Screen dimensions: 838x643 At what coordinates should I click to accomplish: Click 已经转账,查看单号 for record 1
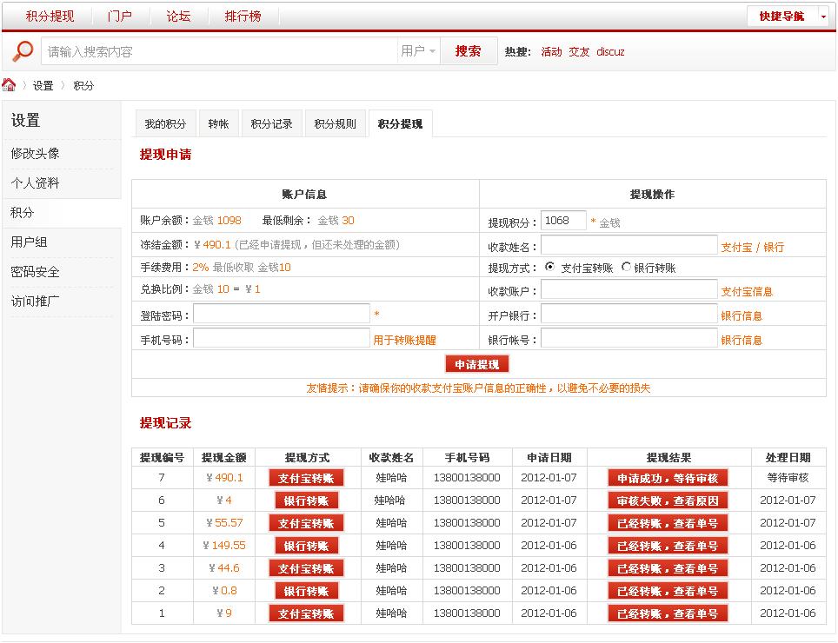click(x=668, y=613)
